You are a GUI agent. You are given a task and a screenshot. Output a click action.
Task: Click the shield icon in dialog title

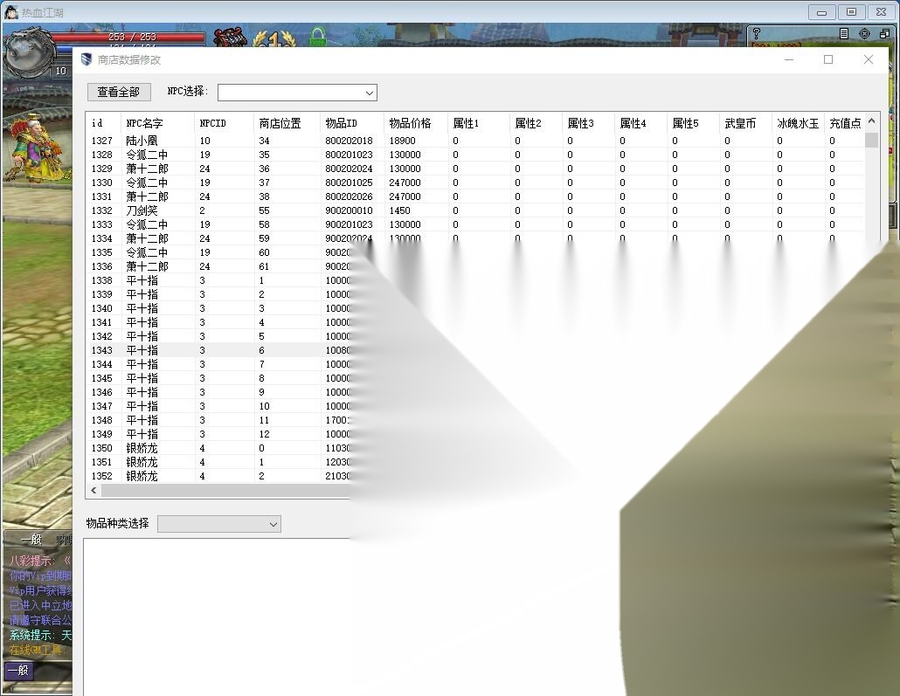[87, 59]
